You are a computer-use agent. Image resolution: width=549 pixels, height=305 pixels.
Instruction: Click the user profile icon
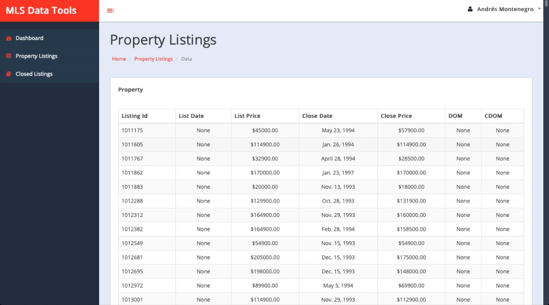(x=470, y=9)
